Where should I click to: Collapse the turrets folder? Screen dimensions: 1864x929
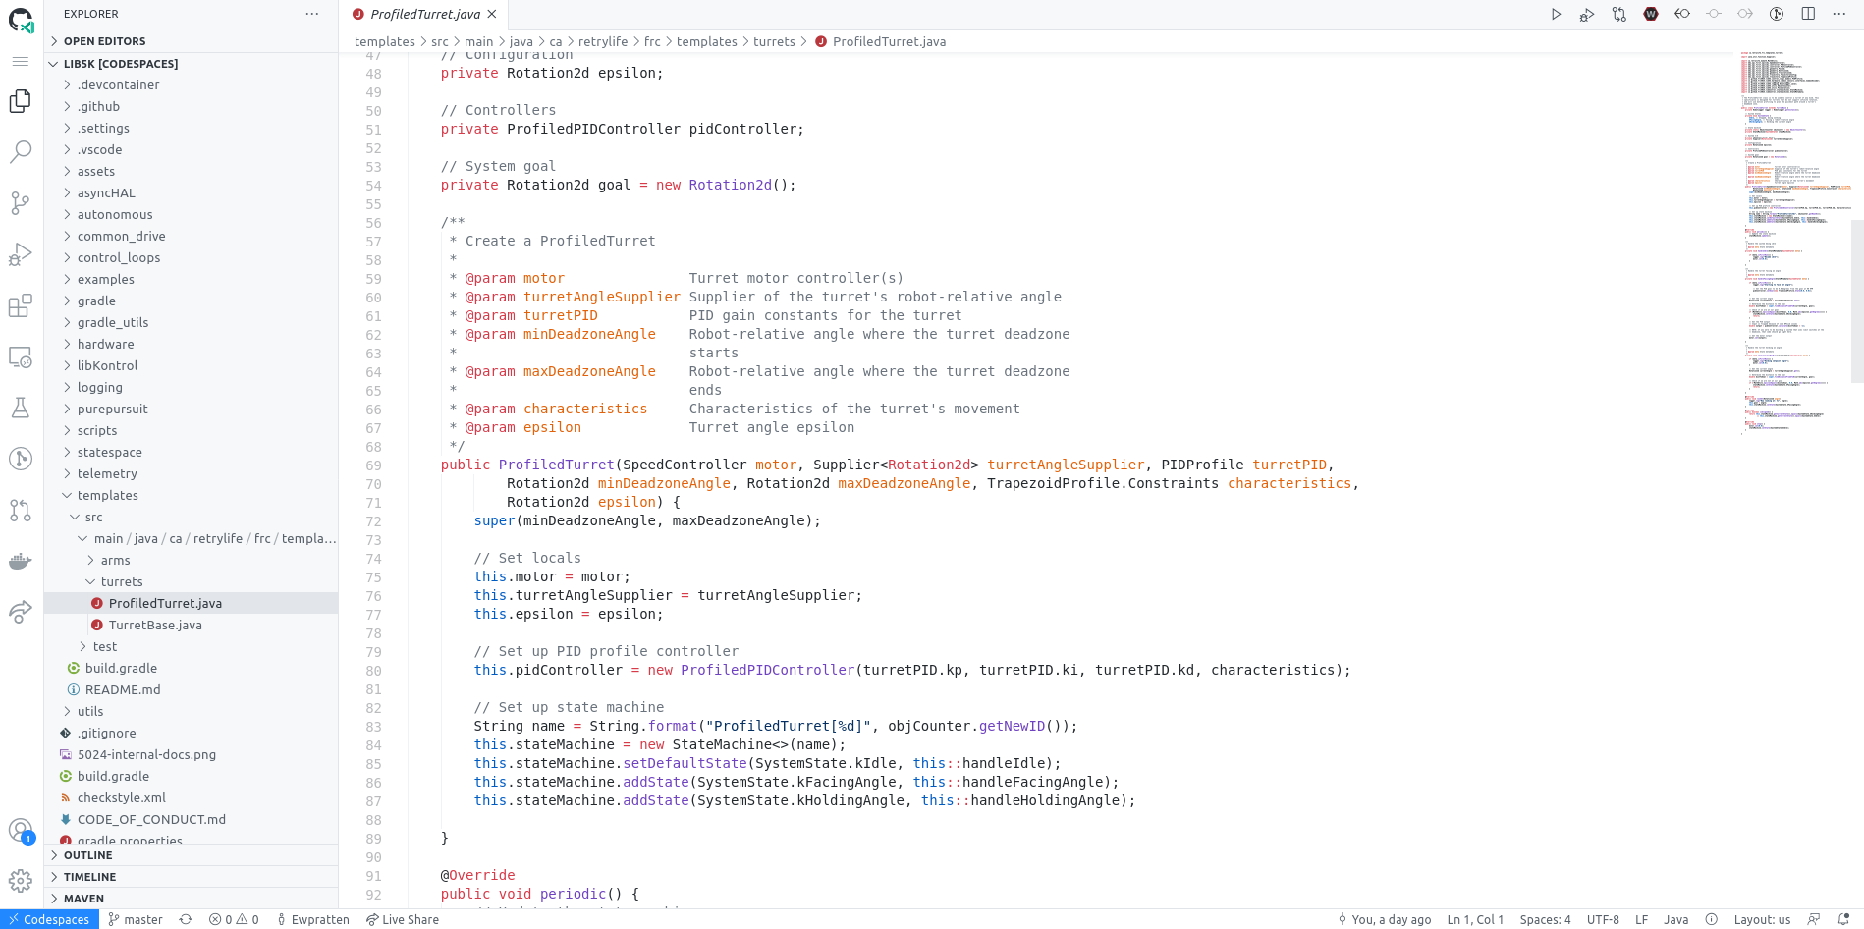pos(121,581)
